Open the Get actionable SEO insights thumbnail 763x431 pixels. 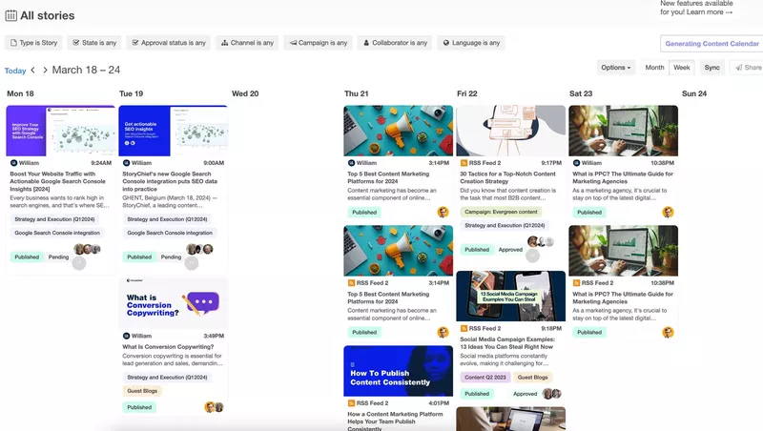pyautogui.click(x=173, y=131)
